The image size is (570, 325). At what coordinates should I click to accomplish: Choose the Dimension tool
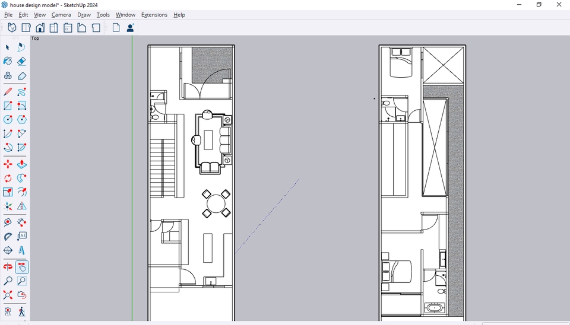coord(21,222)
